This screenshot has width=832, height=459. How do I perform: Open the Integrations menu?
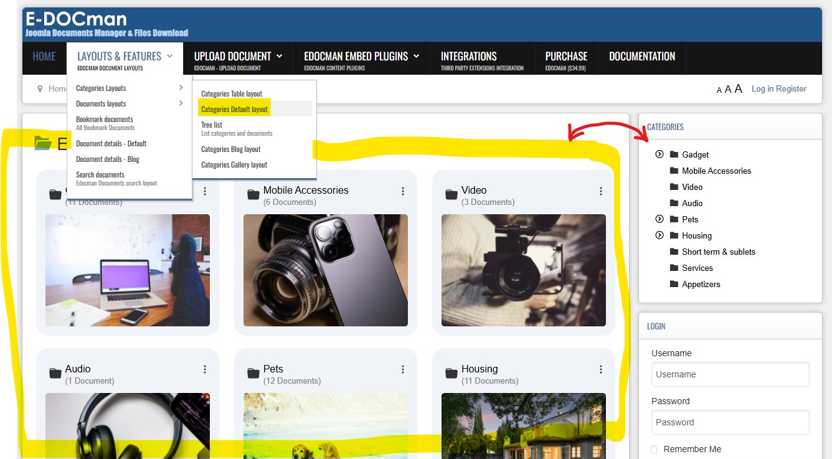[x=482, y=59]
